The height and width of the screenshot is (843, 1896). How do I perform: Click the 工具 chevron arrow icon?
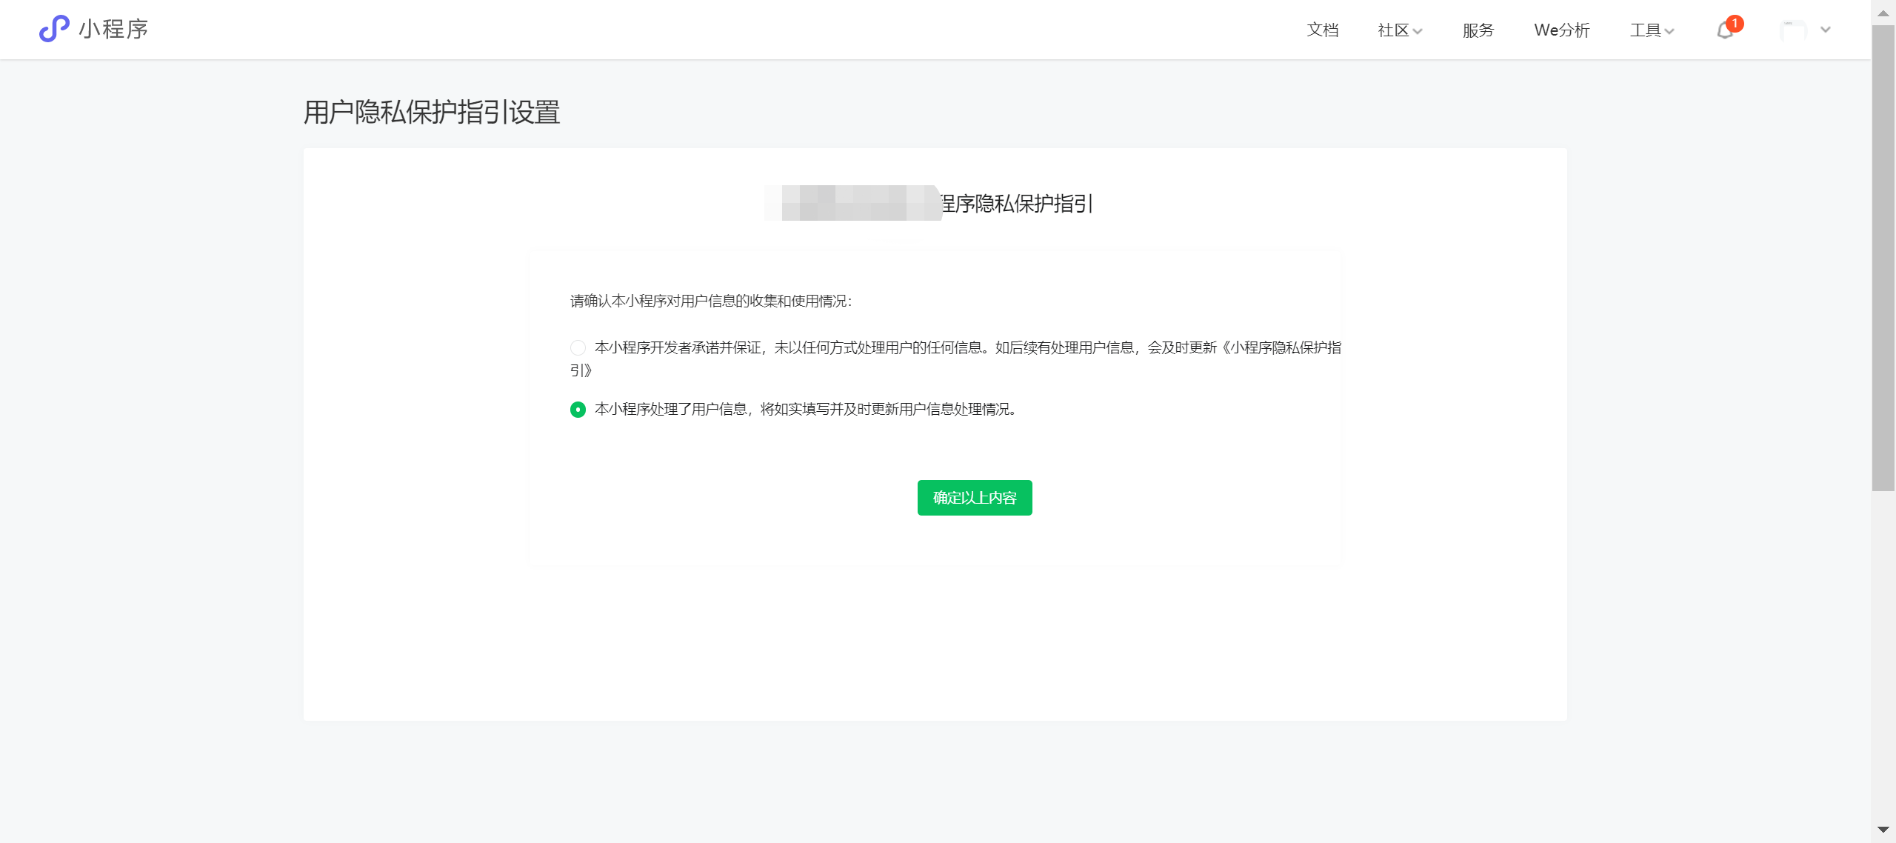tap(1669, 31)
